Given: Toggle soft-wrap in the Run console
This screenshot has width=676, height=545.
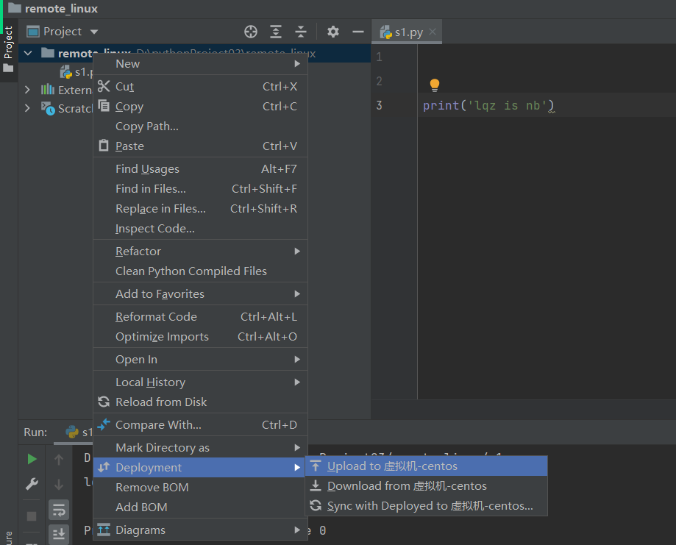Looking at the screenshot, I should (x=59, y=509).
